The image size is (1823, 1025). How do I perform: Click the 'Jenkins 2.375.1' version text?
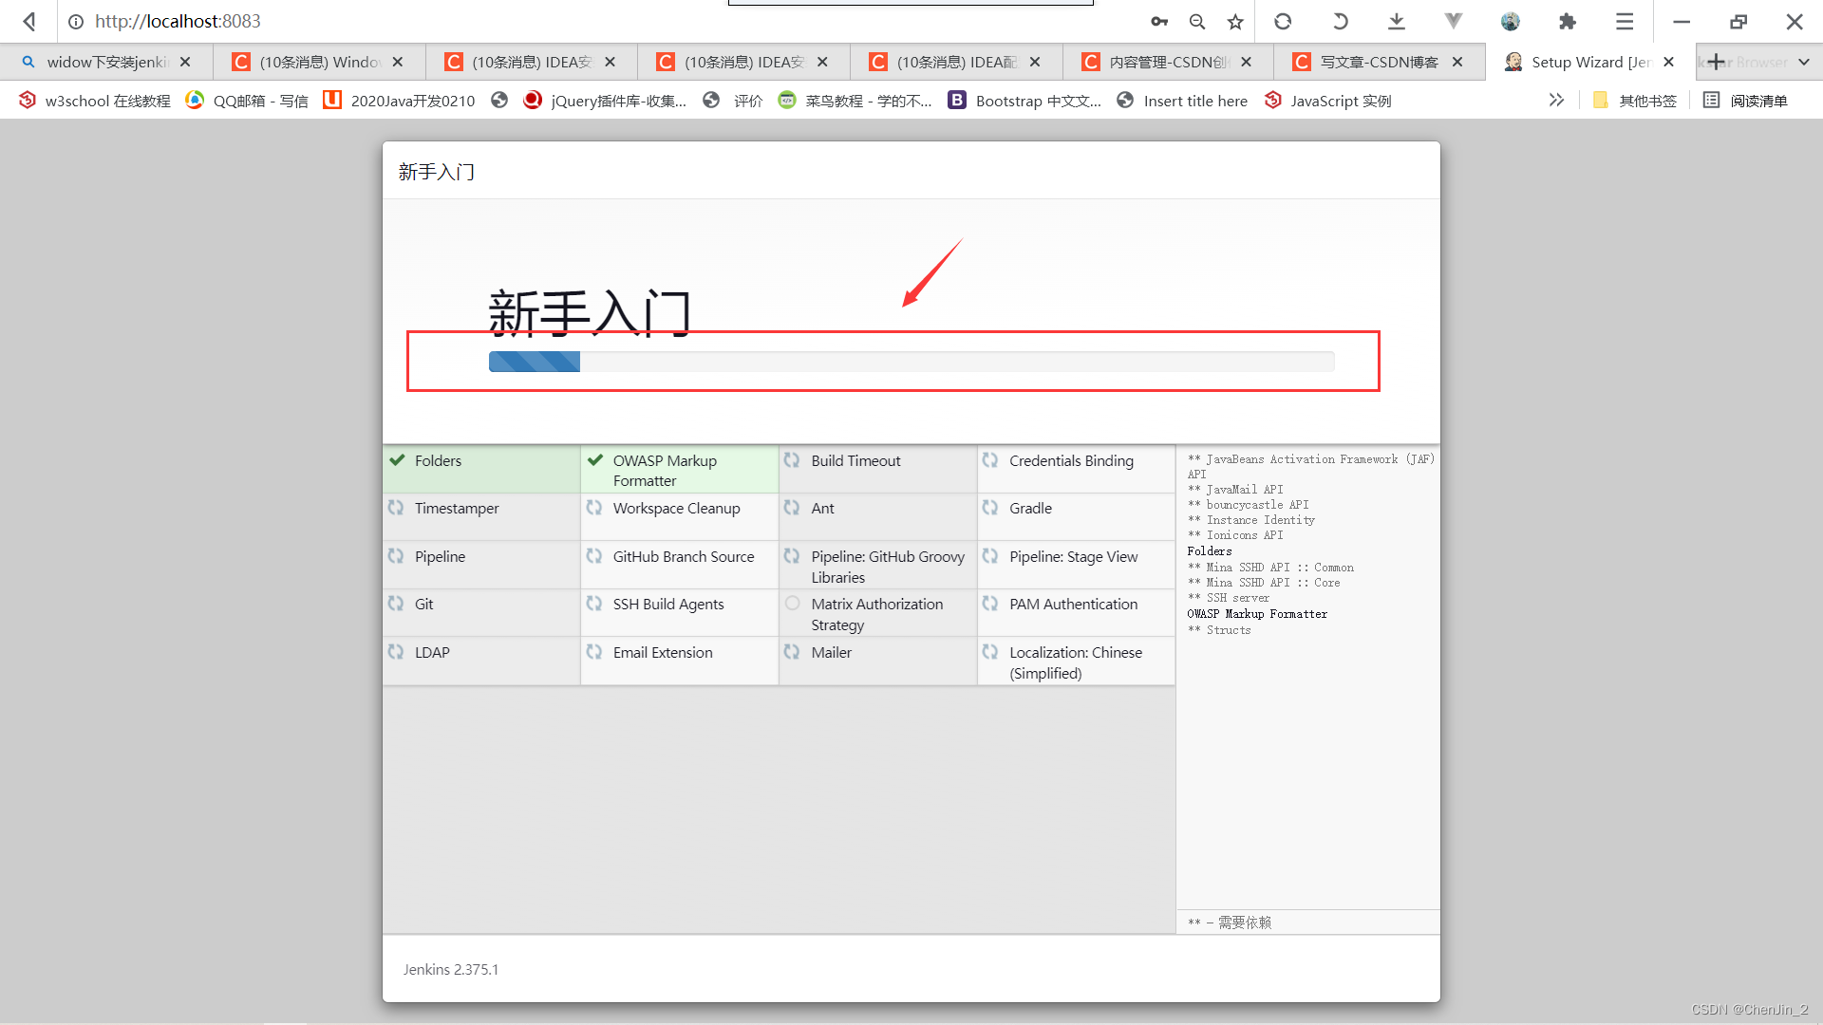tap(451, 969)
